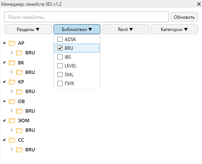Click BRU folder icon under АР
202x164 pixels.
point(19,53)
